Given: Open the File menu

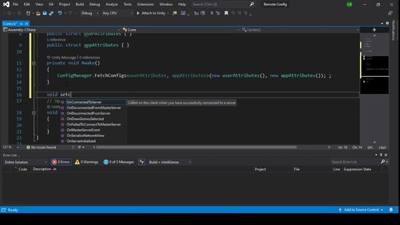Looking at the screenshot, I should click(15, 4).
